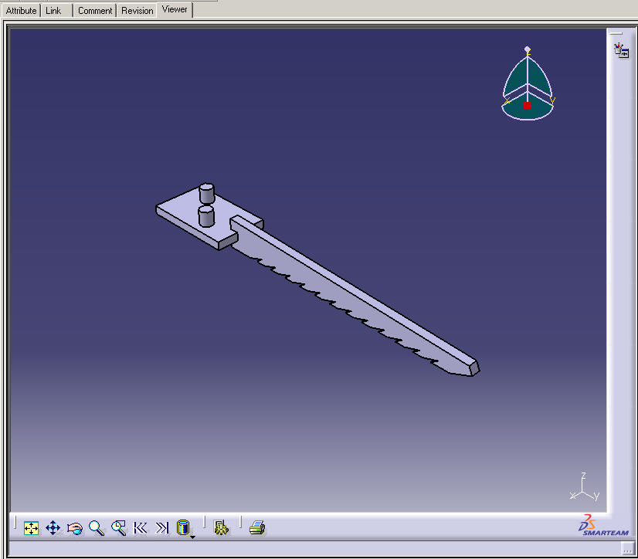Click the icon on right side panel
This screenshot has width=638, height=559.
[621, 51]
